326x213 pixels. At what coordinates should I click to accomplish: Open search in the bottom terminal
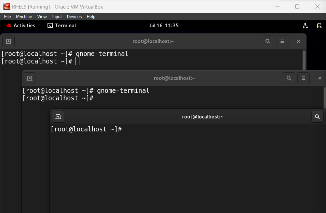317,116
